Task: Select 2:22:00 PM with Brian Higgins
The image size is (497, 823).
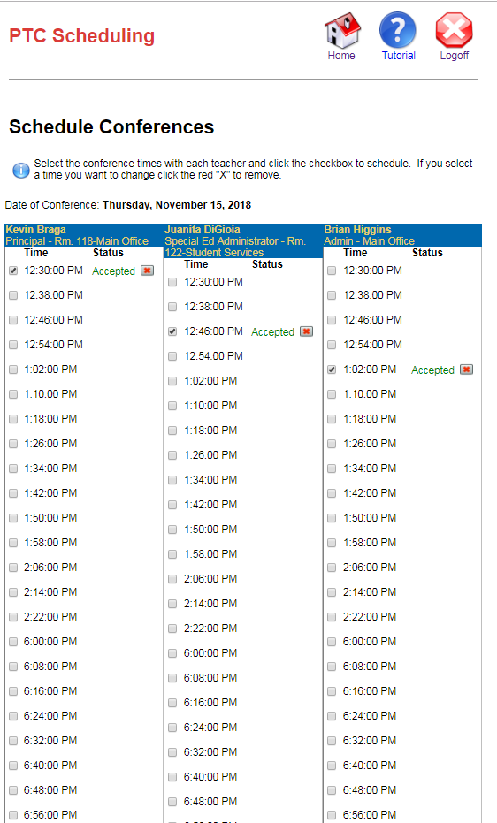Action: pos(332,617)
